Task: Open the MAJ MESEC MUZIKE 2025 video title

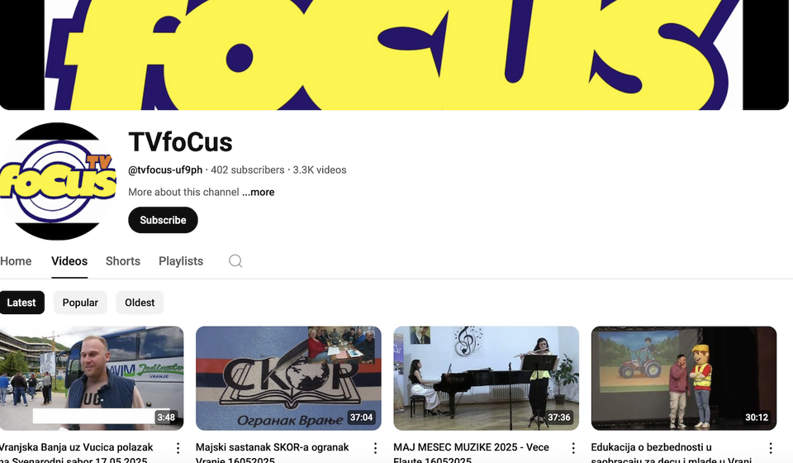Action: (x=471, y=453)
